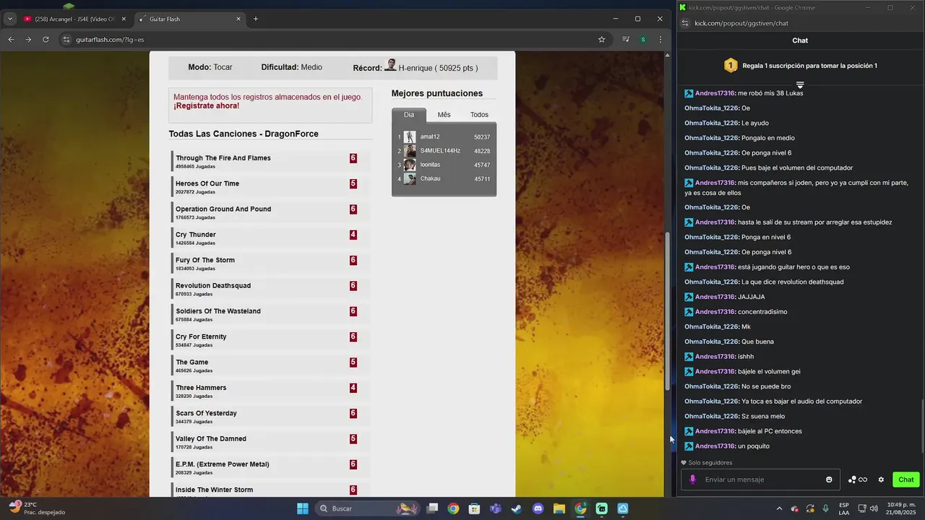Screen dimensions: 925x520
Task: Open the Windows Start menu
Action: pyautogui.click(x=303, y=508)
